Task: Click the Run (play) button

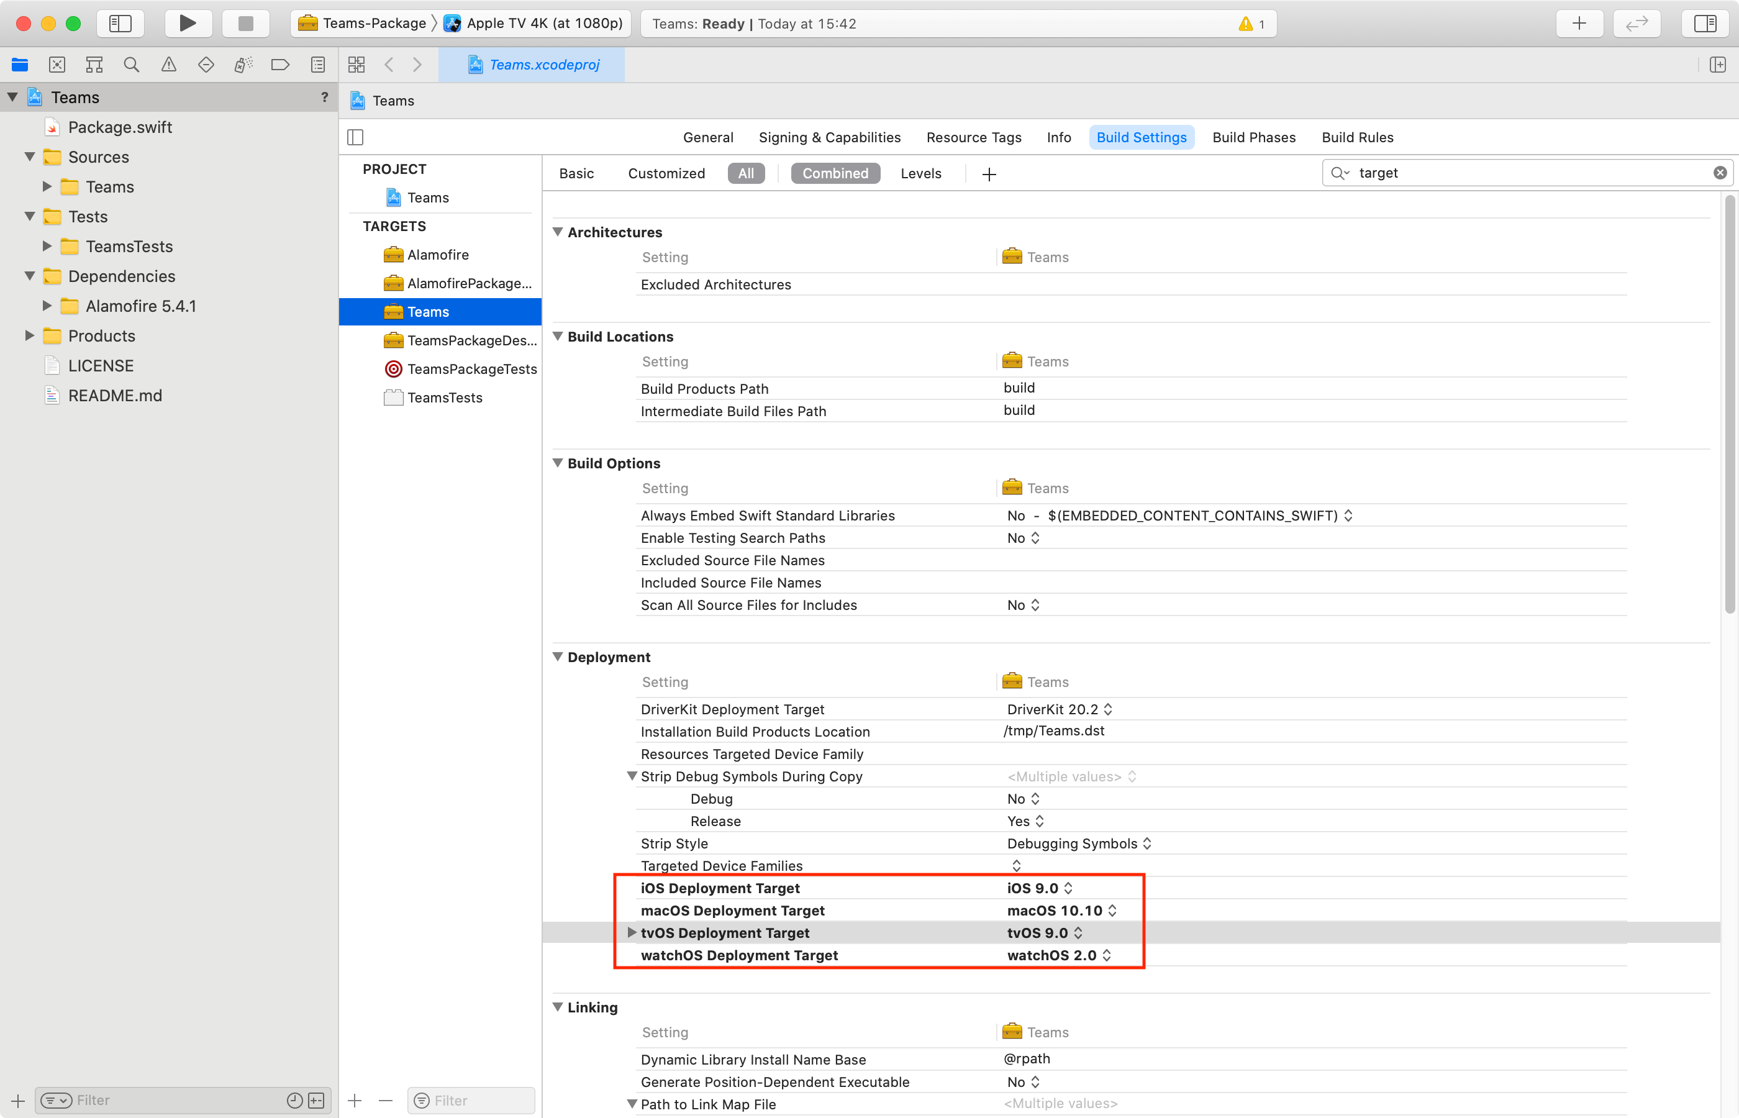Action: (188, 23)
